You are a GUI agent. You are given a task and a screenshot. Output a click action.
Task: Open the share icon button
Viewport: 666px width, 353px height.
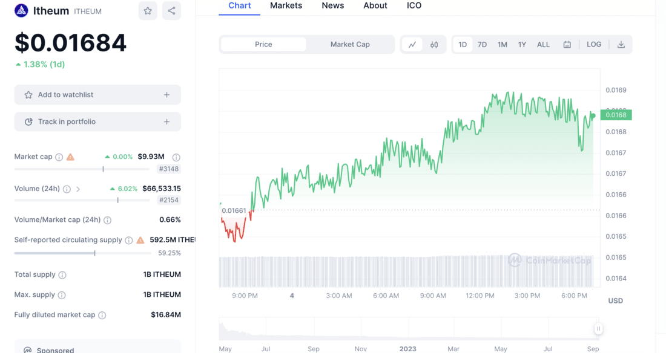(171, 11)
